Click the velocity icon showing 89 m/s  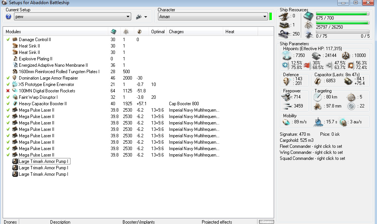286,122
